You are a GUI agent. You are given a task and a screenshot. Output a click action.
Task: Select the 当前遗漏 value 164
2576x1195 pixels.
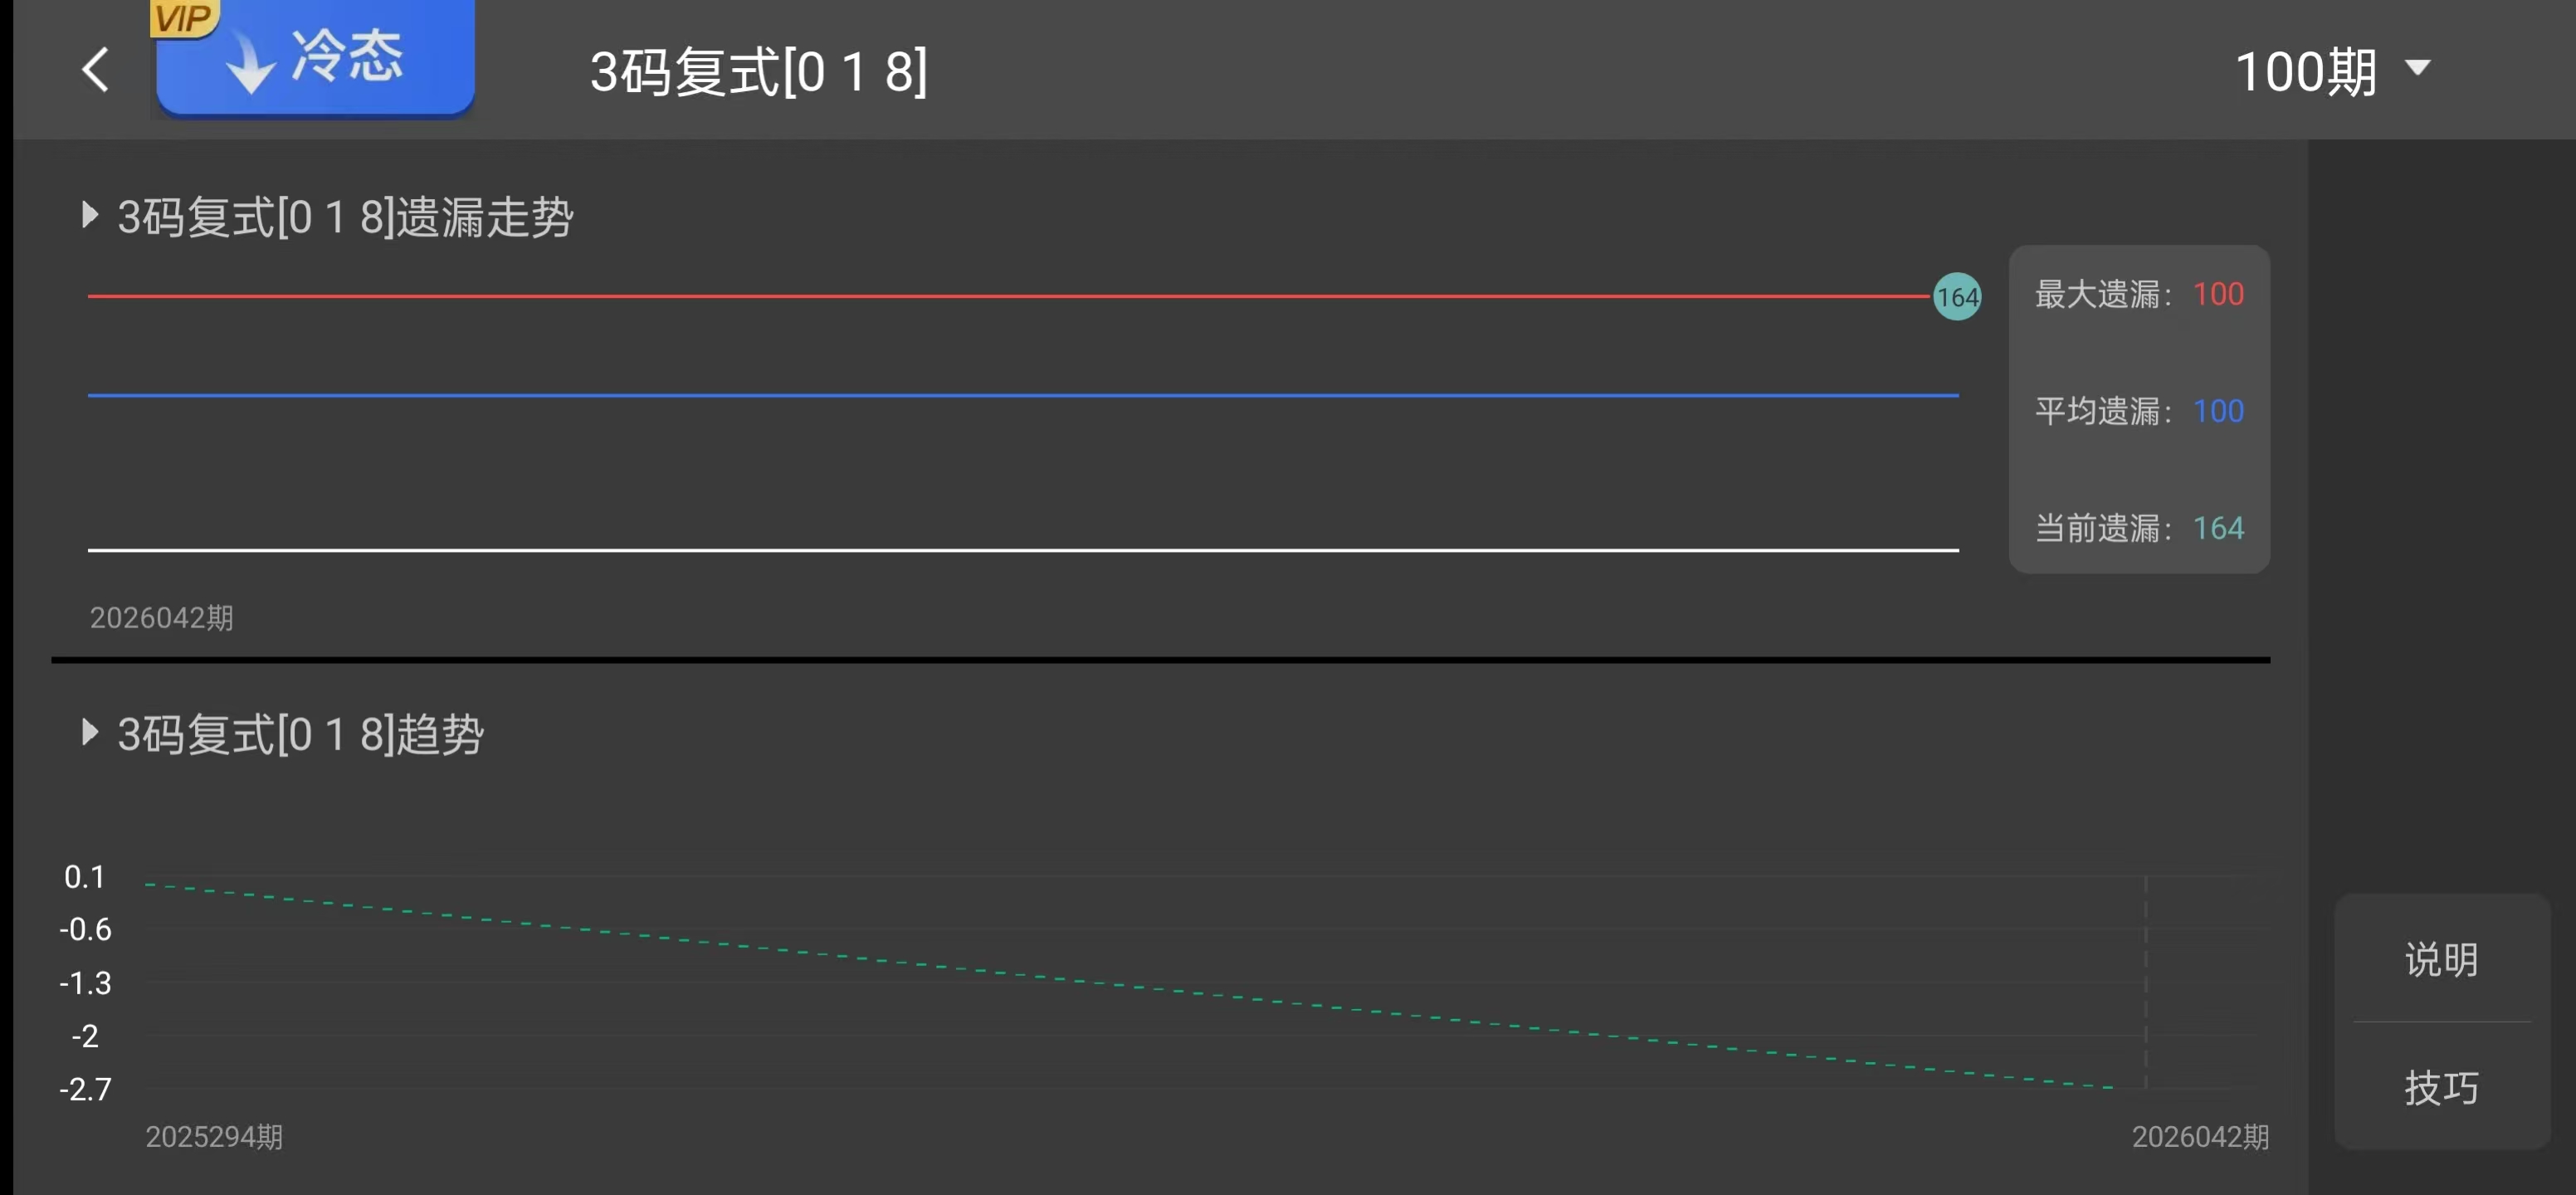(2218, 528)
